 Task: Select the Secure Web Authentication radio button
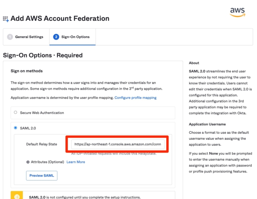(16, 113)
